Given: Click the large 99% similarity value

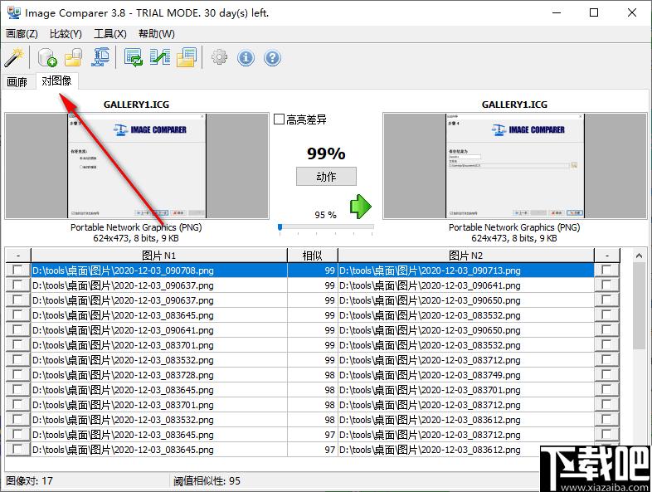Looking at the screenshot, I should tap(327, 153).
